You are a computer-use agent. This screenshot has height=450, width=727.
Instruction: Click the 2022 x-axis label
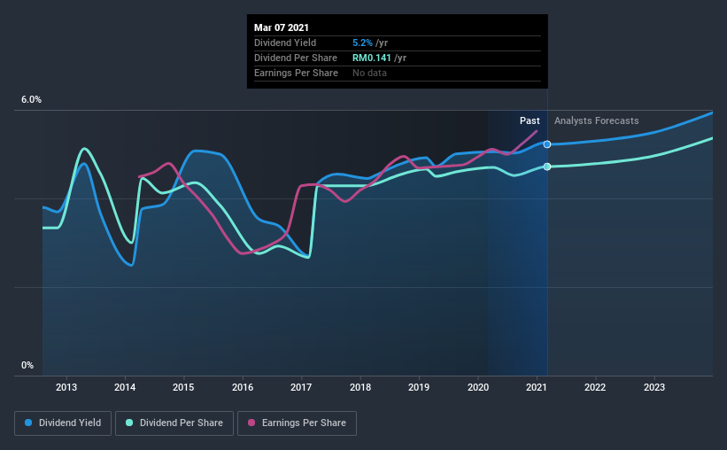595,387
